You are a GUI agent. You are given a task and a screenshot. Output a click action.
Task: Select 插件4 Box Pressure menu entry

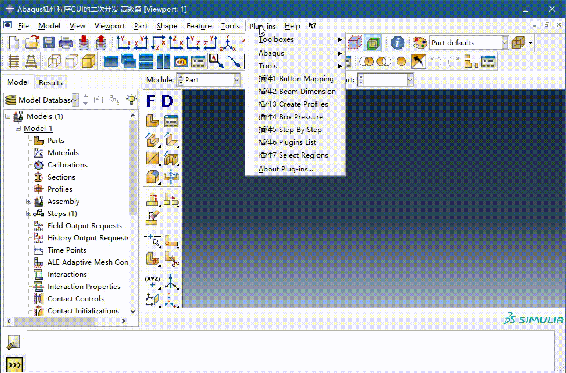coord(290,117)
